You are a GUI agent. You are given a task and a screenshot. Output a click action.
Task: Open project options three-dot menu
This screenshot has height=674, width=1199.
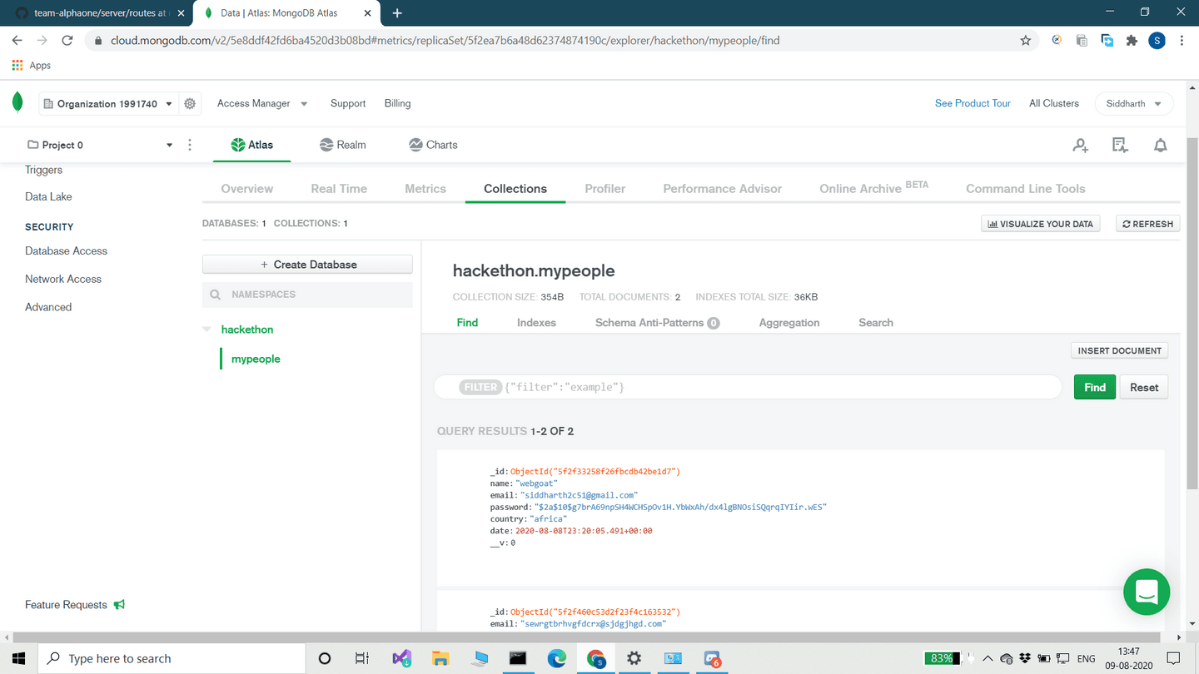[x=190, y=145]
